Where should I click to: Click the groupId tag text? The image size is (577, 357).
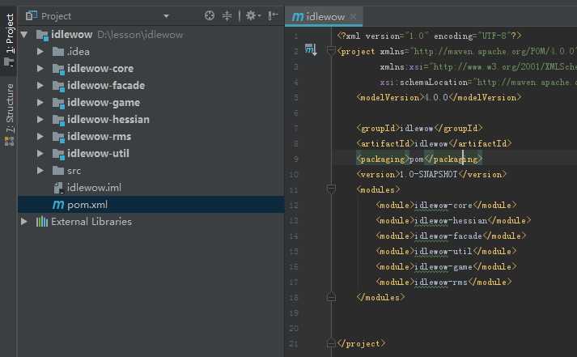tap(419, 129)
